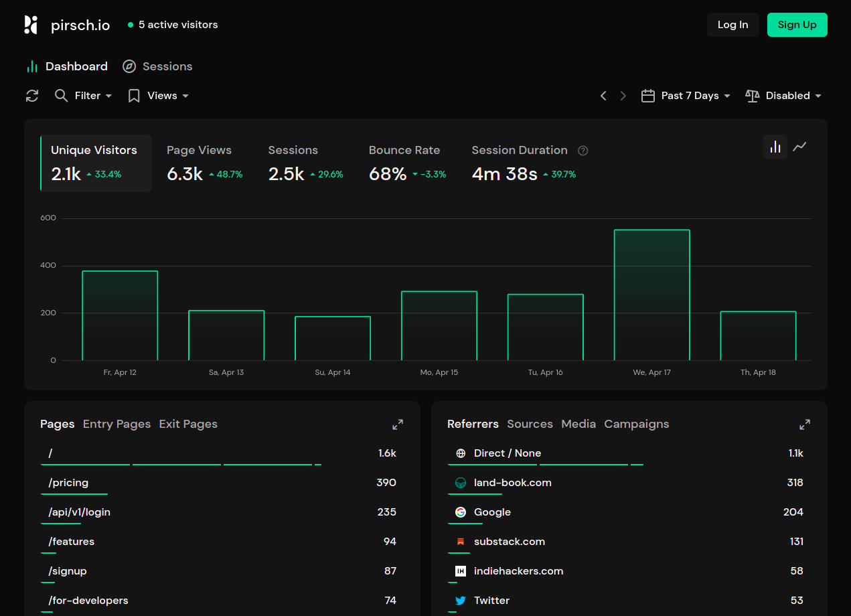This screenshot has width=851, height=616.
Task: Expand the Pages panel to fullscreen
Action: coord(398,425)
